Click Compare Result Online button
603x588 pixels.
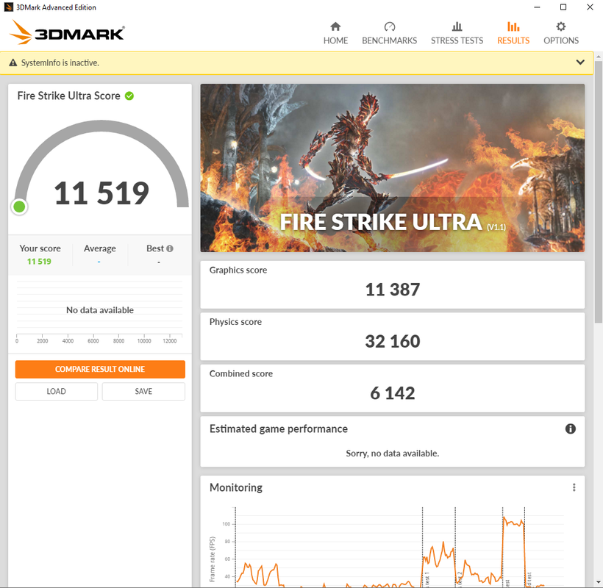click(100, 369)
